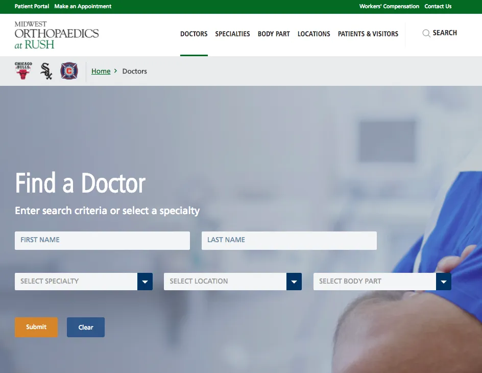The height and width of the screenshot is (373, 482).
Task: Click the Search label in header
Action: coord(445,33)
